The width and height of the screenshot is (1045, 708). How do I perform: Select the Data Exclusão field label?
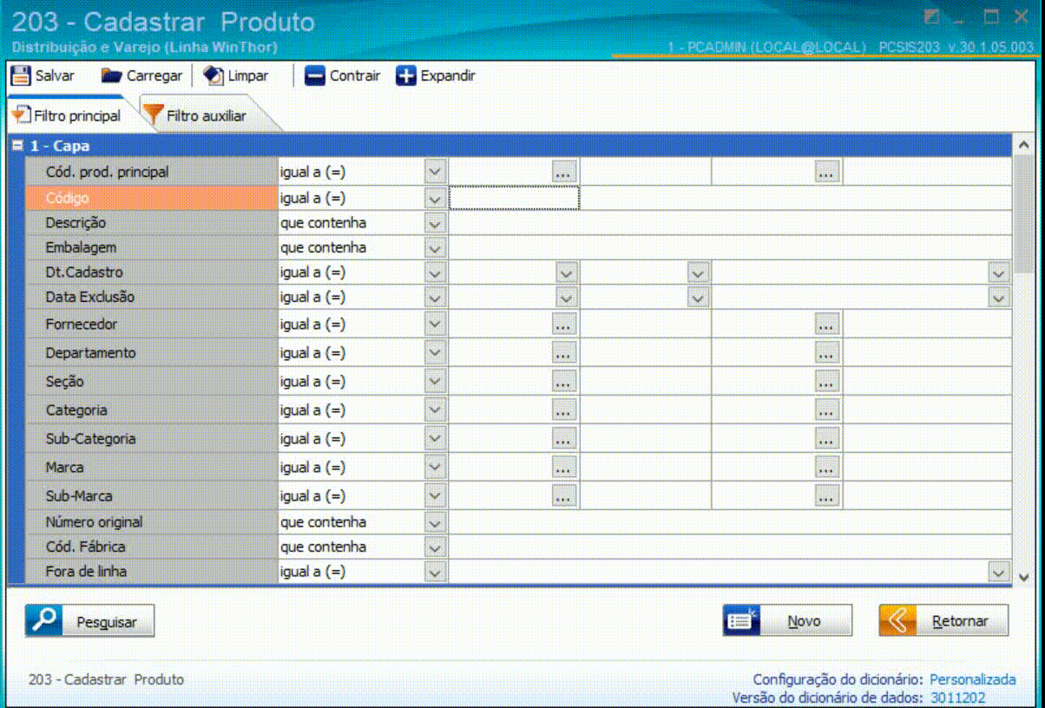tap(90, 298)
